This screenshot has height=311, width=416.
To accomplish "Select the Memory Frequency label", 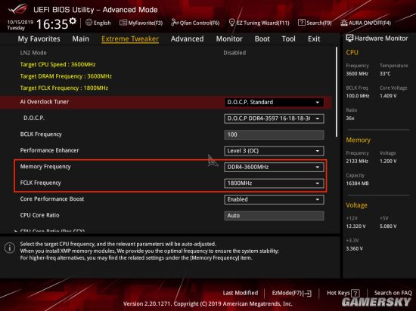I will pos(45,167).
